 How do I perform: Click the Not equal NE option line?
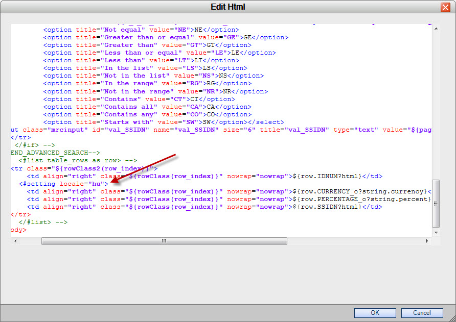tap(138, 29)
